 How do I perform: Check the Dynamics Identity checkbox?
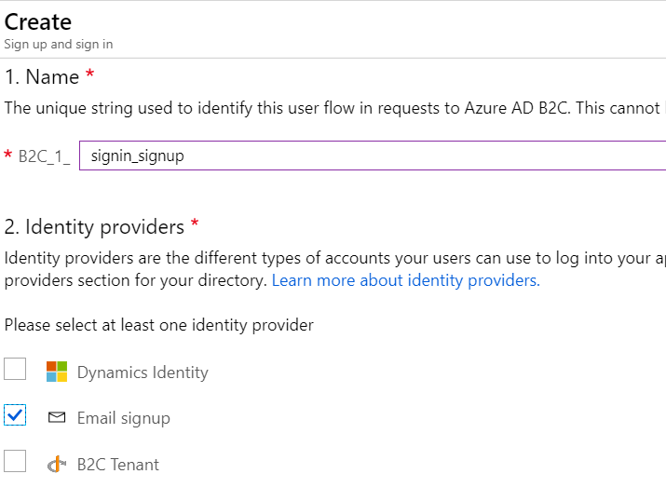click(15, 371)
